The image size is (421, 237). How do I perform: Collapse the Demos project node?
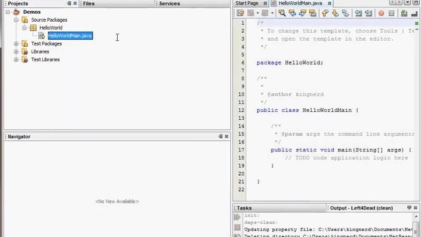(x=8, y=12)
